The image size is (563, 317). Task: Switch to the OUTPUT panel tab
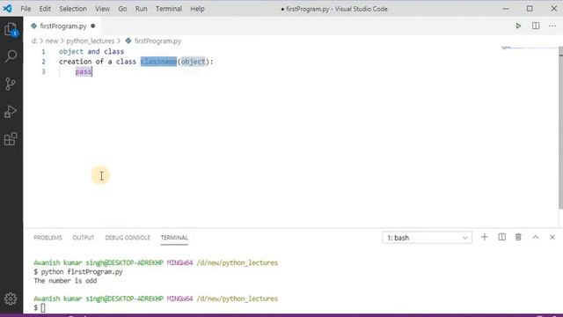point(84,238)
